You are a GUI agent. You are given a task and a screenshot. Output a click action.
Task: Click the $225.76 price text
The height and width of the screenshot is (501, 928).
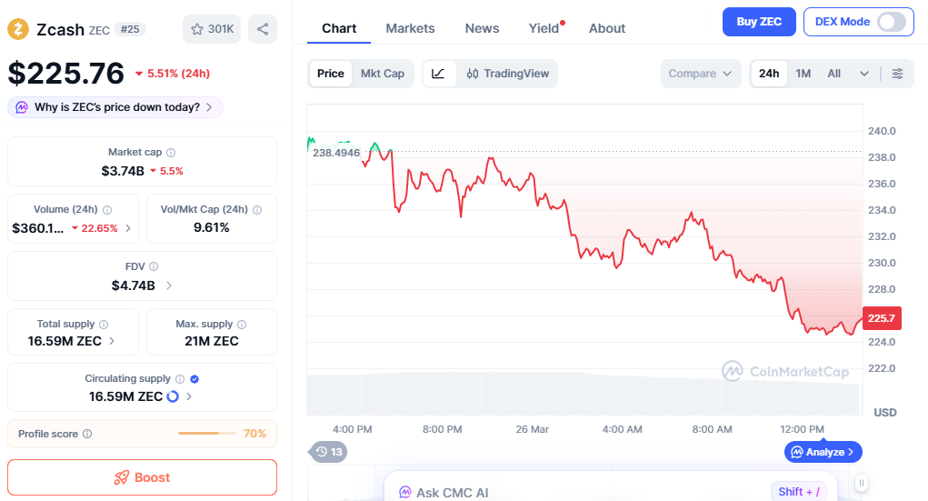pyautogui.click(x=65, y=74)
